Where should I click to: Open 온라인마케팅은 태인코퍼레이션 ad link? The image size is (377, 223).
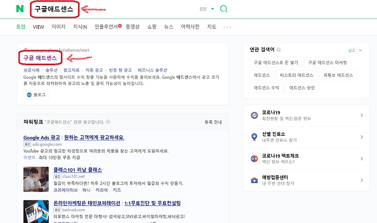coord(86,203)
